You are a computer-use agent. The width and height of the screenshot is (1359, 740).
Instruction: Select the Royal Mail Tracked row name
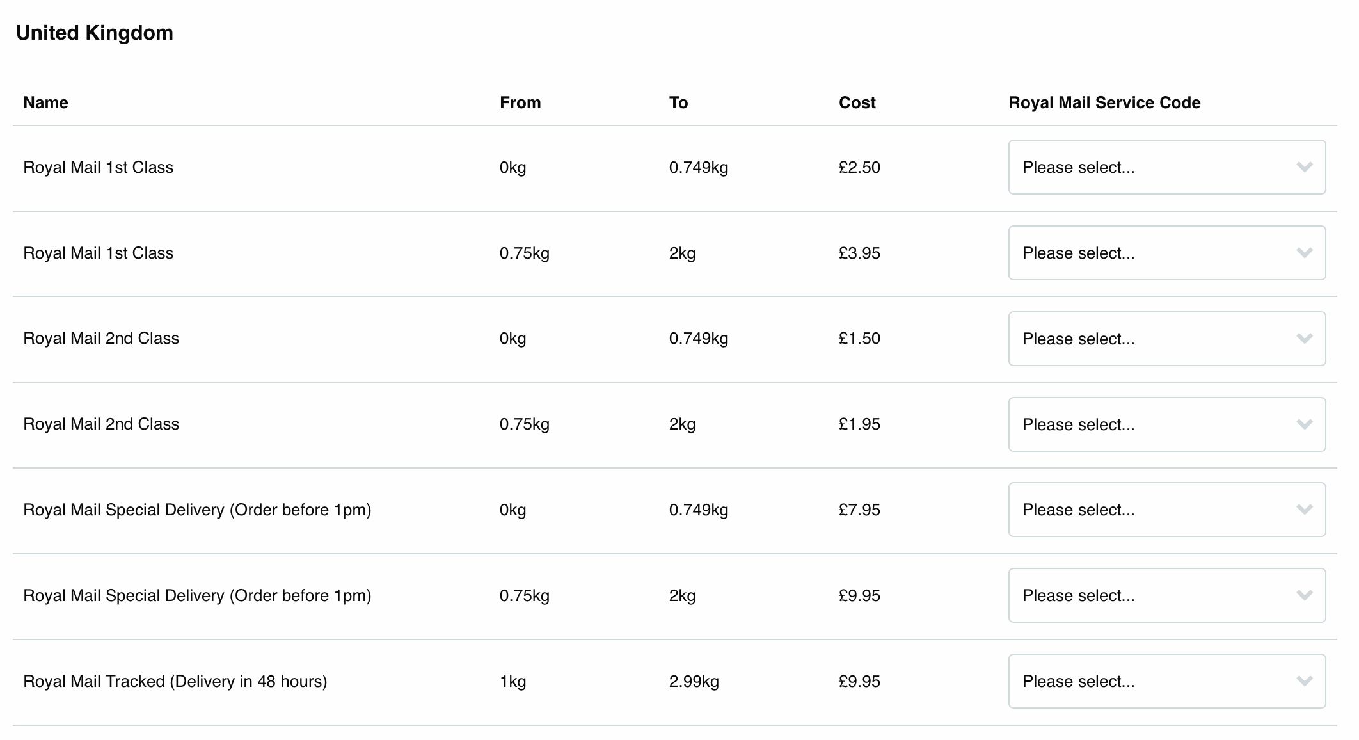[x=175, y=681]
